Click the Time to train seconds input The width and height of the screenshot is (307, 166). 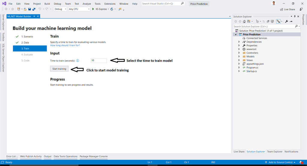click(x=99, y=61)
